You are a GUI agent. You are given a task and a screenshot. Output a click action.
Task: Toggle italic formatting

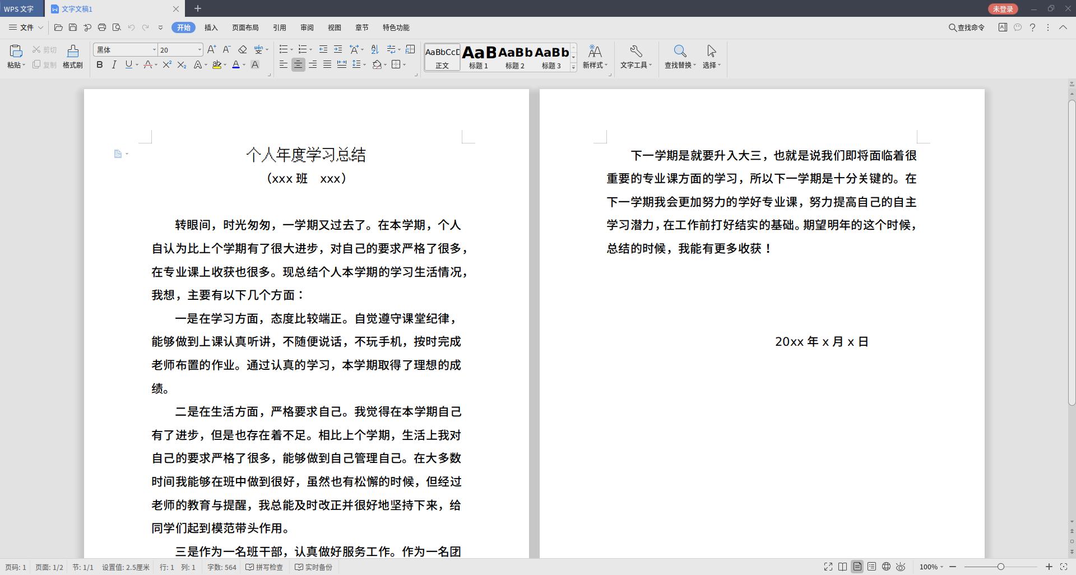click(114, 65)
